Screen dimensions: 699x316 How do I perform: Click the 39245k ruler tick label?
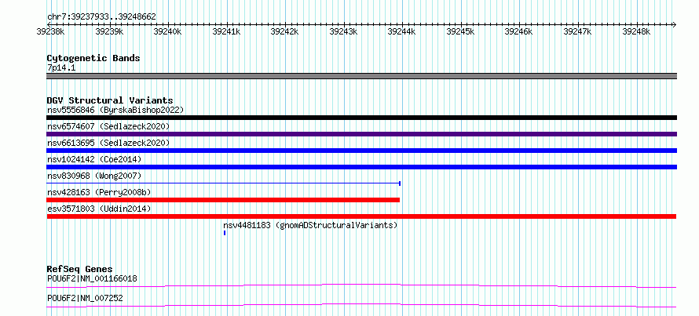click(460, 31)
